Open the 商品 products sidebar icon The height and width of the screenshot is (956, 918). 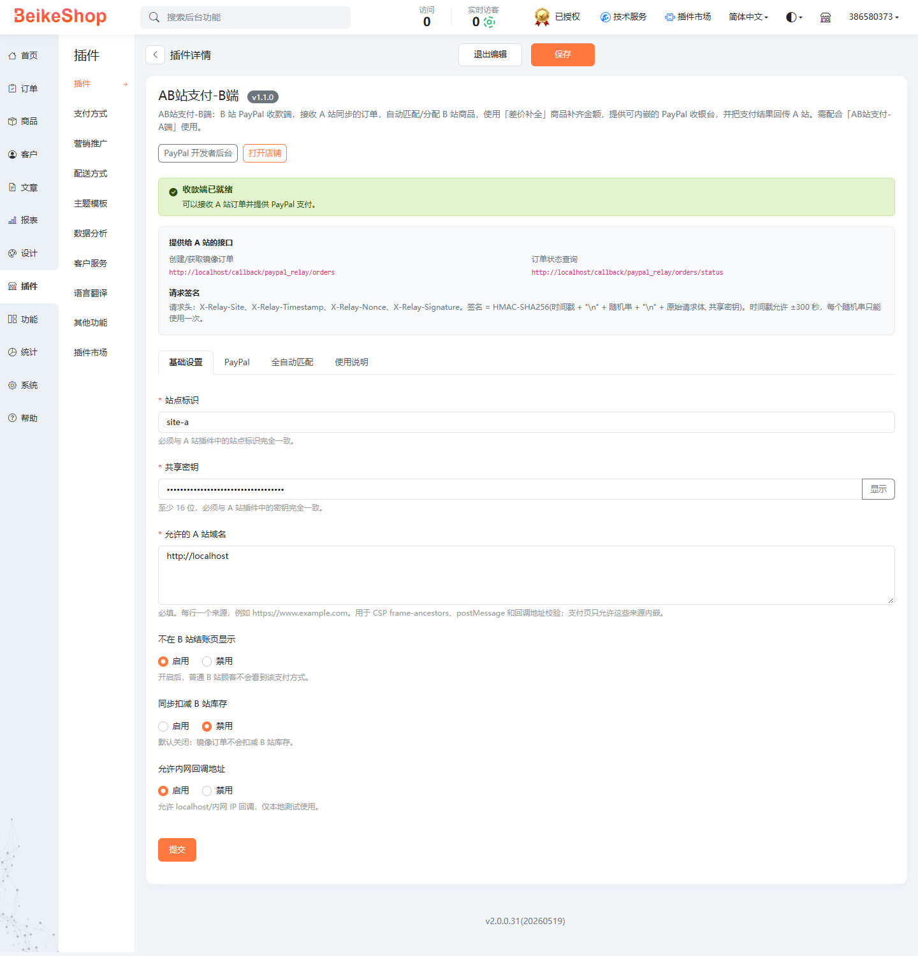click(12, 122)
